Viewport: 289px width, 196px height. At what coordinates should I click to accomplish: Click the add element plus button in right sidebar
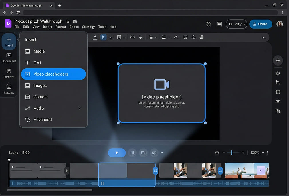278,60
